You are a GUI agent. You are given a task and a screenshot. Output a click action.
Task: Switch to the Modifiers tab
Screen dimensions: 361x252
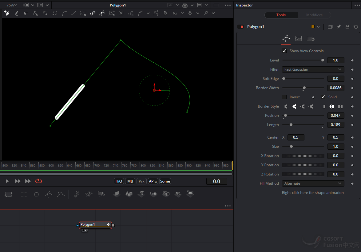pyautogui.click(x=314, y=15)
